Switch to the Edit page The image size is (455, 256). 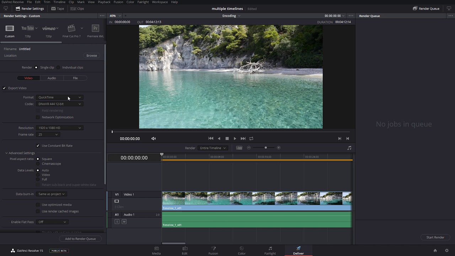(185, 251)
